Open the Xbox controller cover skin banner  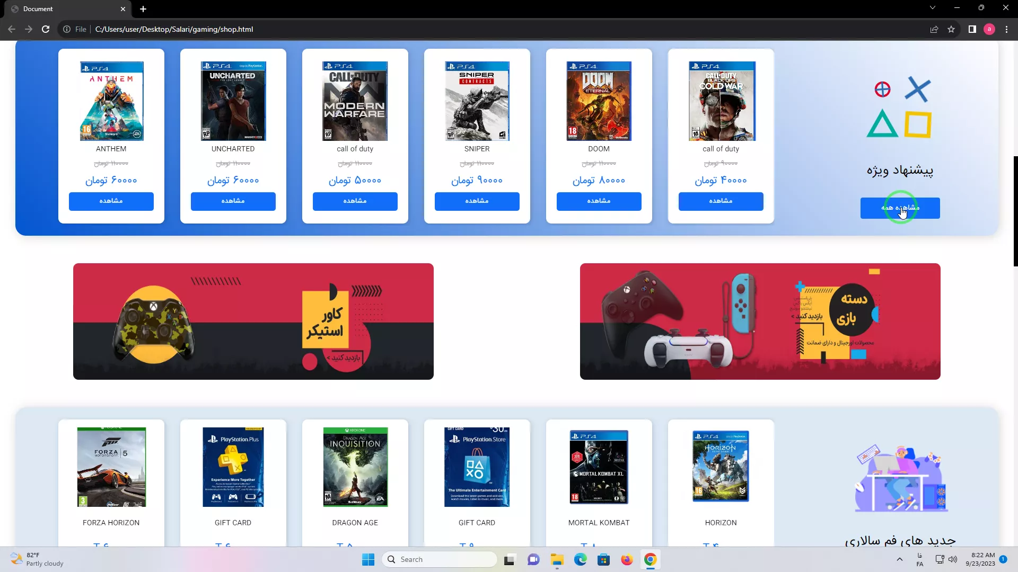pyautogui.click(x=253, y=321)
